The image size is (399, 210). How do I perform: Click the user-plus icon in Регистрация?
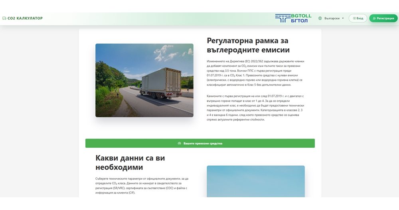coord(374,18)
